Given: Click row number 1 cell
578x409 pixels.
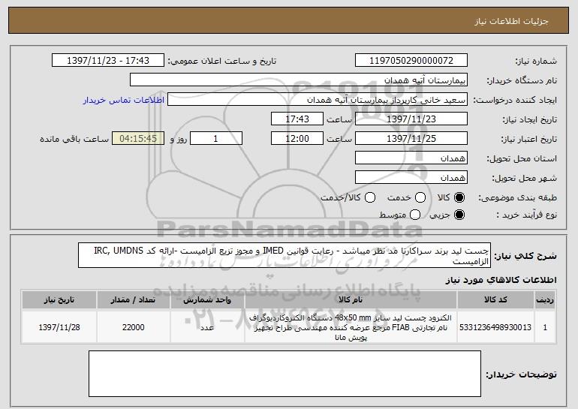Looking at the screenshot, I should point(545,327).
